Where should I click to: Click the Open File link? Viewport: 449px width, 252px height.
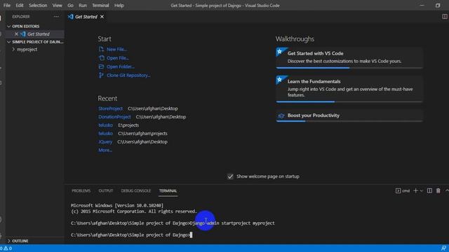118,58
